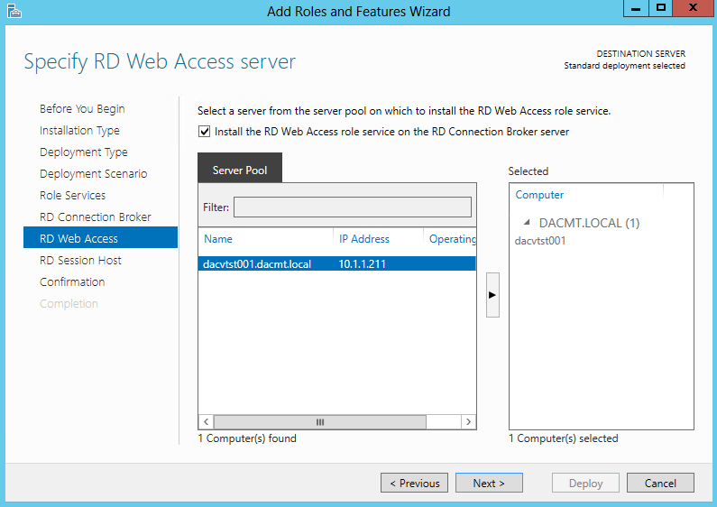Viewport: 717px width, 507px height.
Task: Click into the Filter text field
Action: (353, 207)
